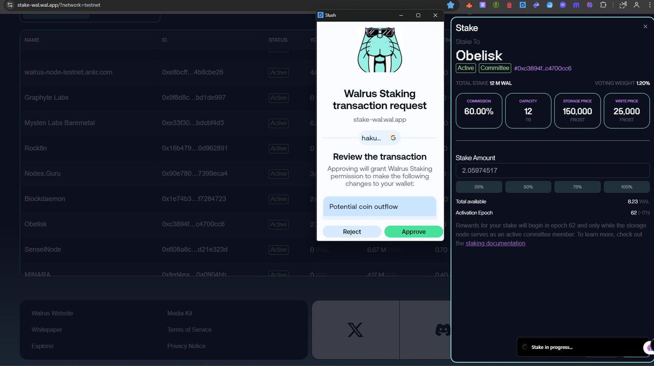654x366 pixels.
Task: Open the staking documentation link
Action: click(x=495, y=243)
